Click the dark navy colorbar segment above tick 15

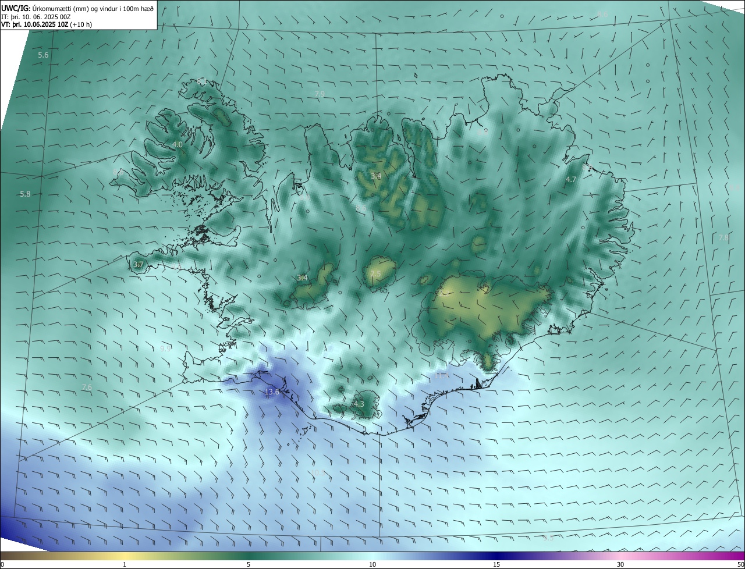coord(496,556)
